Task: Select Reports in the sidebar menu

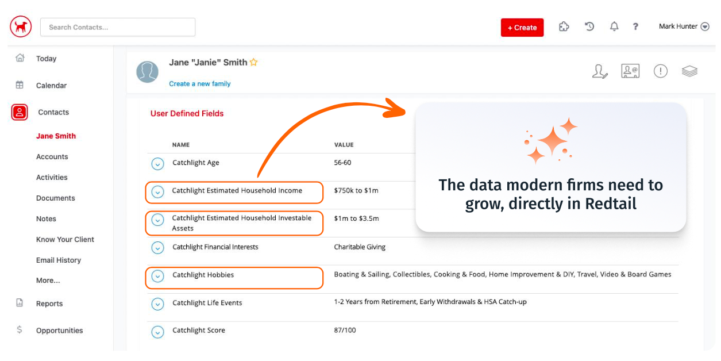Action: coord(49,304)
